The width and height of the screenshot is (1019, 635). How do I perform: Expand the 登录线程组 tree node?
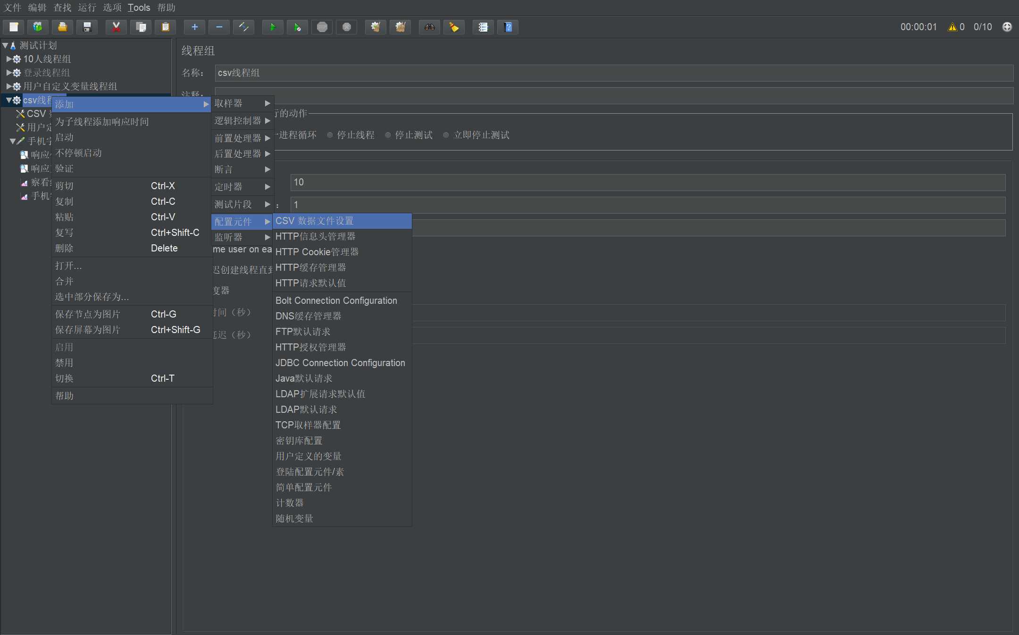(x=8, y=73)
